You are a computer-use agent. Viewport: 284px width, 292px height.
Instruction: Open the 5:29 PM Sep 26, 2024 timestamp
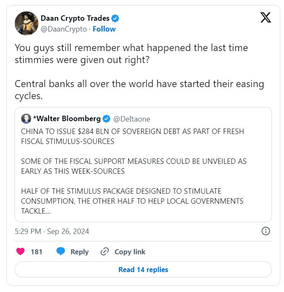(x=52, y=231)
